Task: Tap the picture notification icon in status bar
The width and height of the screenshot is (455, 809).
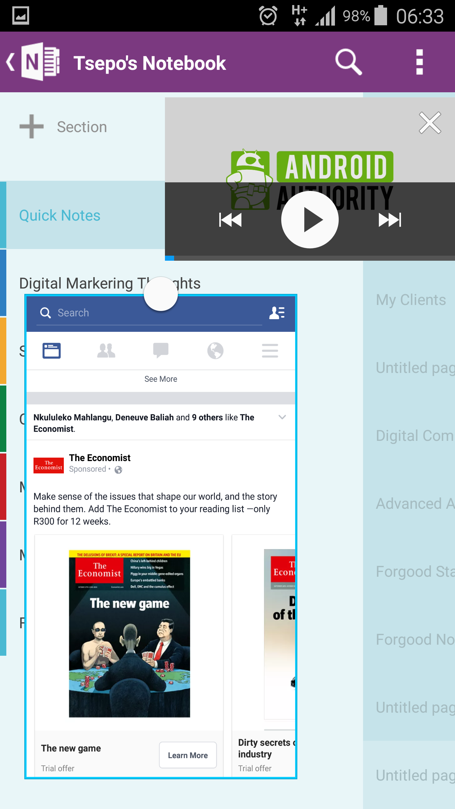Action: click(21, 15)
